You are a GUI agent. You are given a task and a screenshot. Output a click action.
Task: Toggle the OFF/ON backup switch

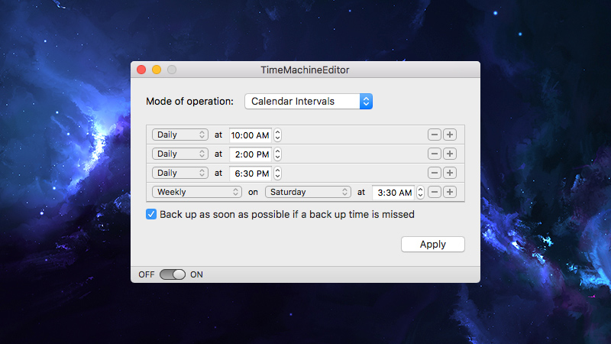pos(173,274)
